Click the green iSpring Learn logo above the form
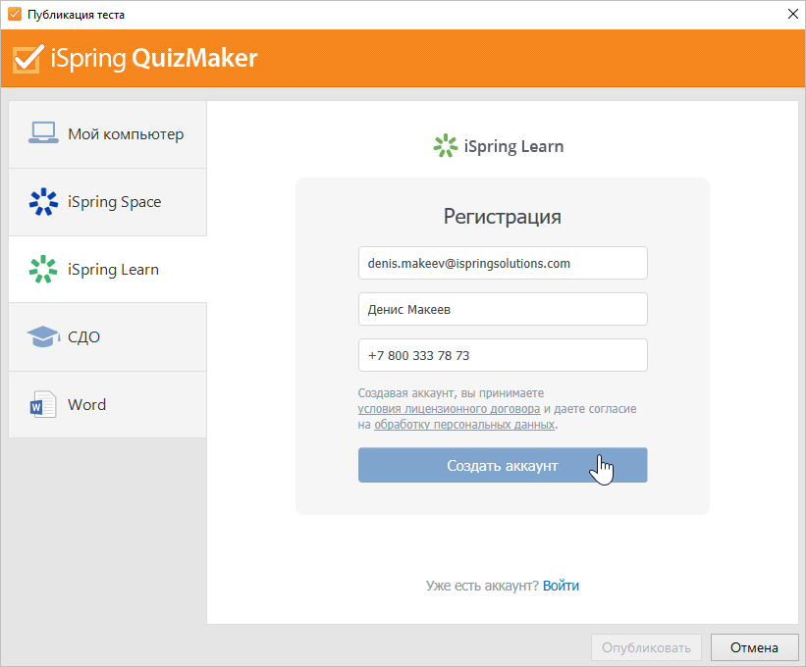This screenshot has width=806, height=667. [x=445, y=146]
